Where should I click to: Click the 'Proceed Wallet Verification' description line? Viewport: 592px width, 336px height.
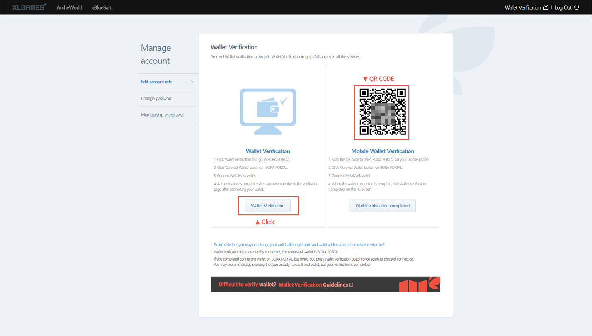[x=285, y=56]
